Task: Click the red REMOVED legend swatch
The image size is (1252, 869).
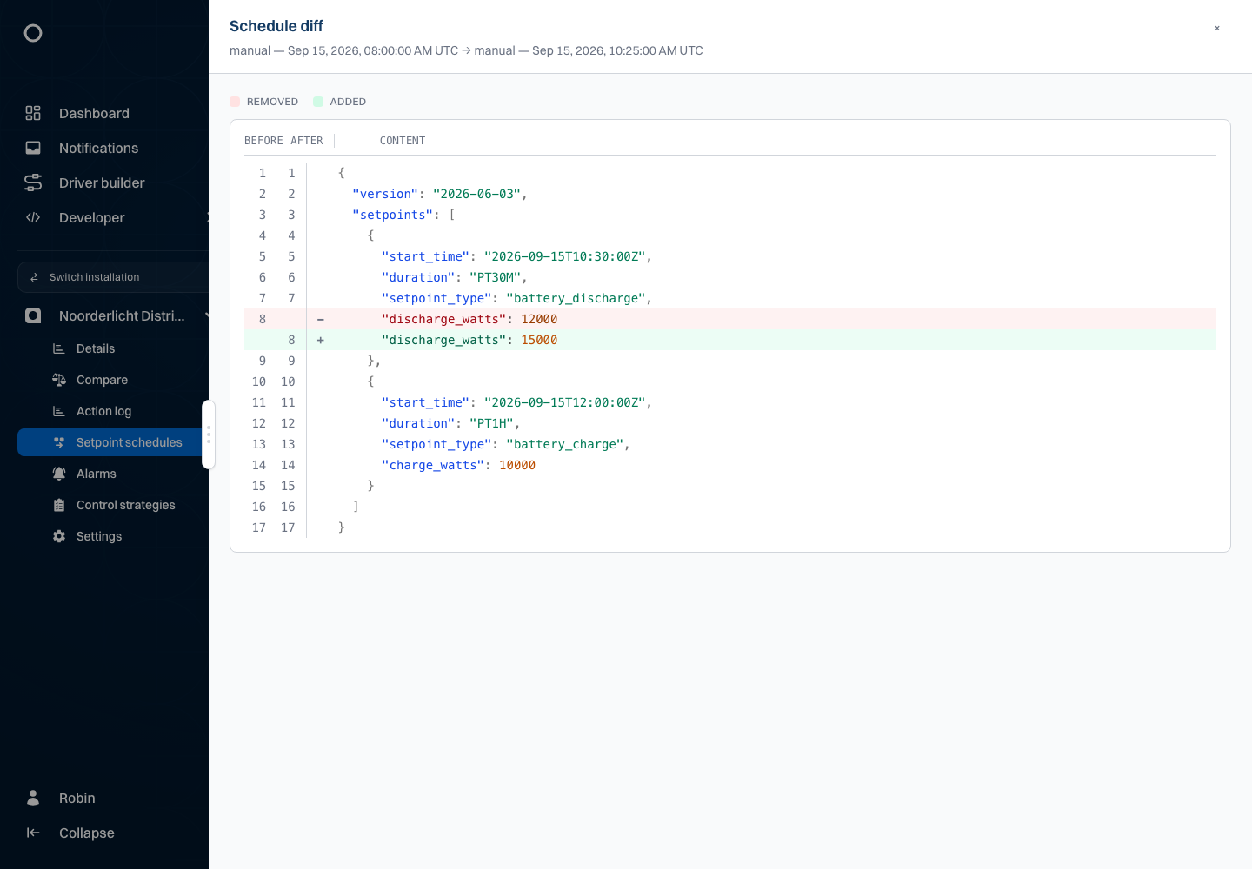Action: [x=235, y=102]
